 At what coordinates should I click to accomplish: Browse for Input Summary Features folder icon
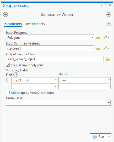pyautogui.click(x=98, y=48)
